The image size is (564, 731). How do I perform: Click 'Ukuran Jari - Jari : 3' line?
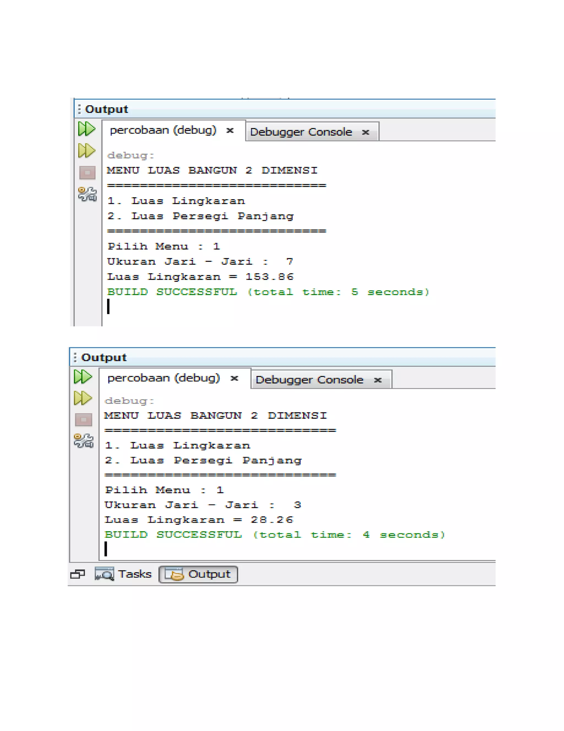(x=203, y=505)
